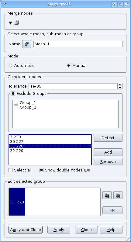The width and height of the screenshot is (131, 242).
Task: Click the add selected nodes to group icon
Action: [x=107, y=195]
